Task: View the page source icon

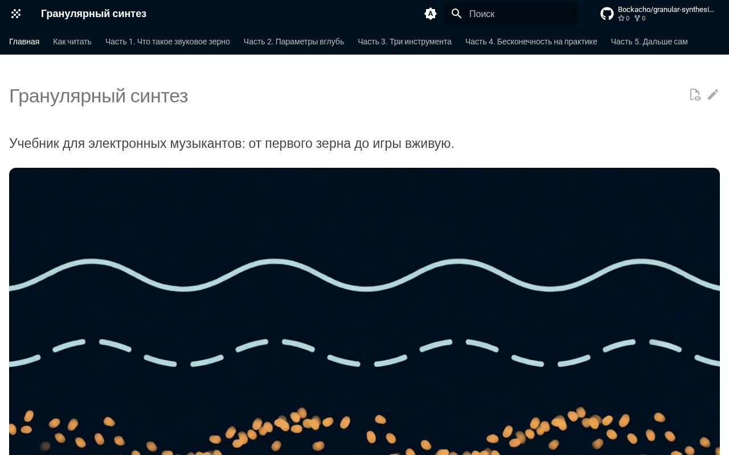Action: tap(695, 94)
